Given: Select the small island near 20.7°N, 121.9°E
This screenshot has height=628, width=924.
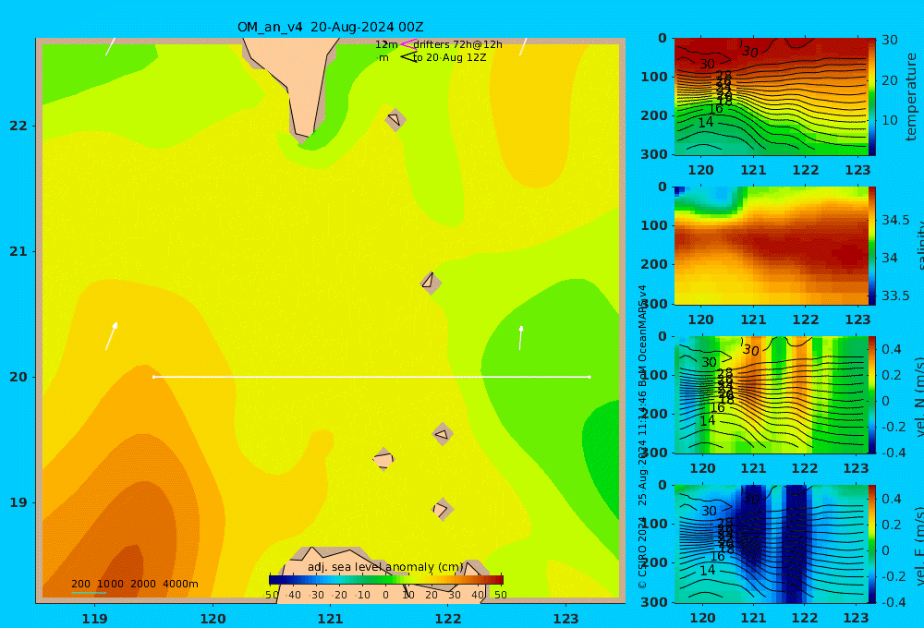Looking at the screenshot, I should [x=431, y=283].
